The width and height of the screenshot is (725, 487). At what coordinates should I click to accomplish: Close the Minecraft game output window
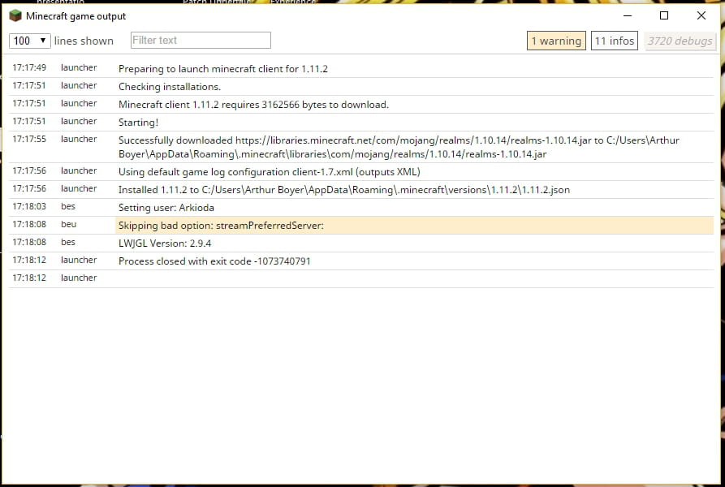click(x=701, y=15)
